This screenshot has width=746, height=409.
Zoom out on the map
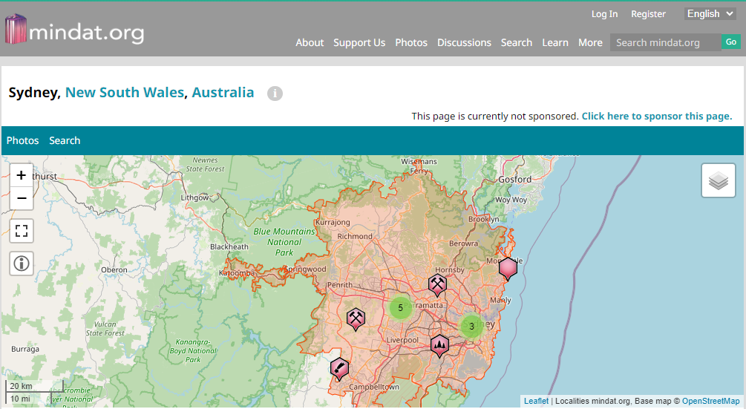(x=22, y=198)
